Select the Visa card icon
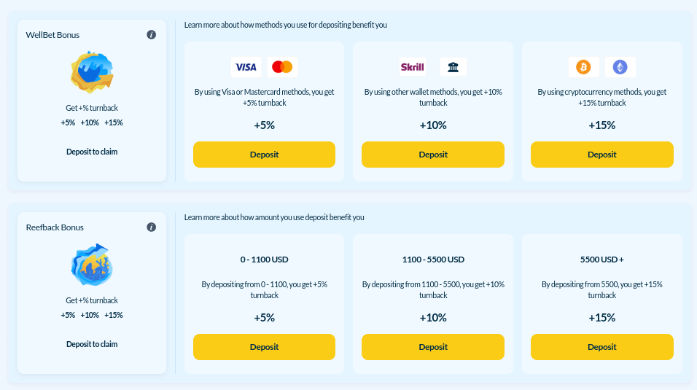This screenshot has height=390, width=697. tap(246, 67)
